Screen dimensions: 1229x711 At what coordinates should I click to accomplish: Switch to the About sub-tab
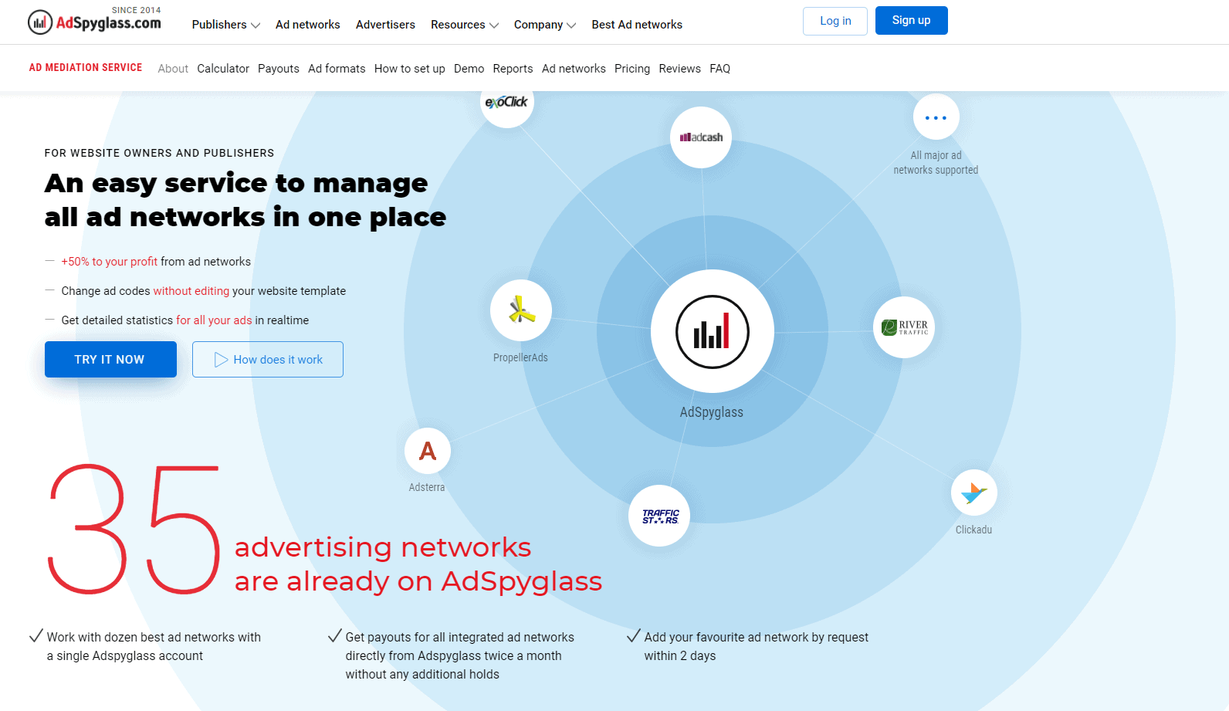click(173, 69)
